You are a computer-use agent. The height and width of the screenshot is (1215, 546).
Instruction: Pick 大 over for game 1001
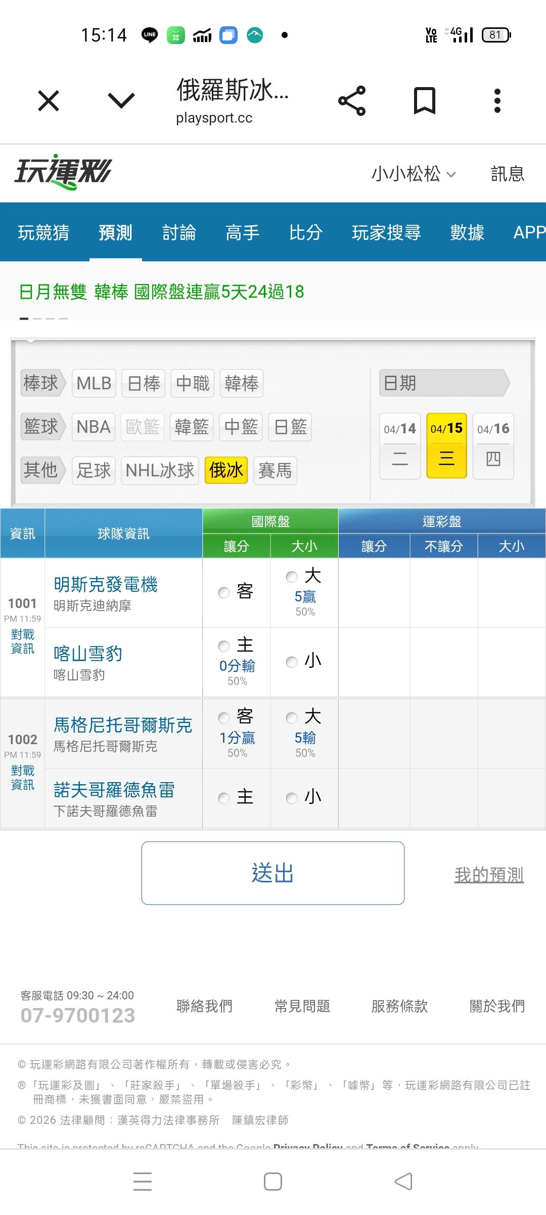[292, 577]
